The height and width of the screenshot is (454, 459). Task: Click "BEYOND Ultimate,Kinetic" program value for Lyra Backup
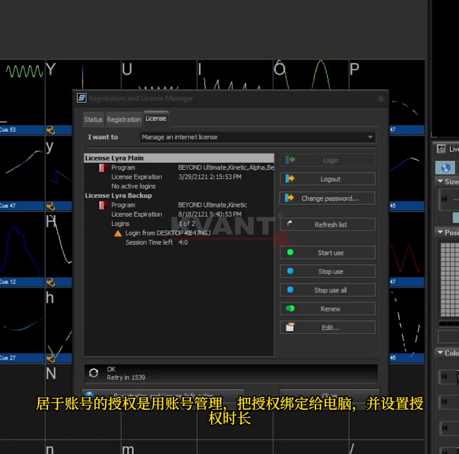coord(212,205)
